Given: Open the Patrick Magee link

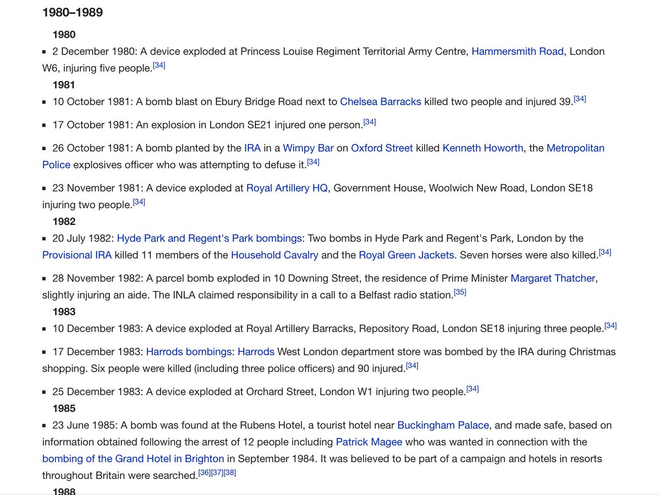Looking at the screenshot, I should pyautogui.click(x=369, y=442).
